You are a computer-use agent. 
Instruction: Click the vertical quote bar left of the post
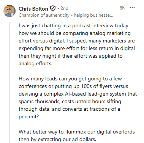pyautogui.click(x=9, y=82)
